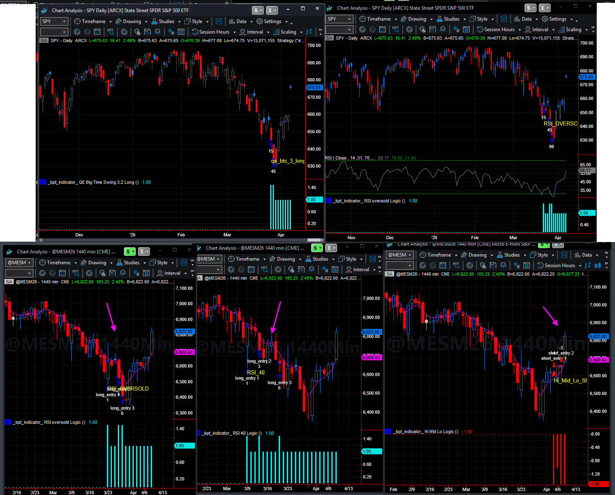
Task: Click the empty interval box below @MESM in the MESM RSI oversold window
Action: tap(19, 273)
